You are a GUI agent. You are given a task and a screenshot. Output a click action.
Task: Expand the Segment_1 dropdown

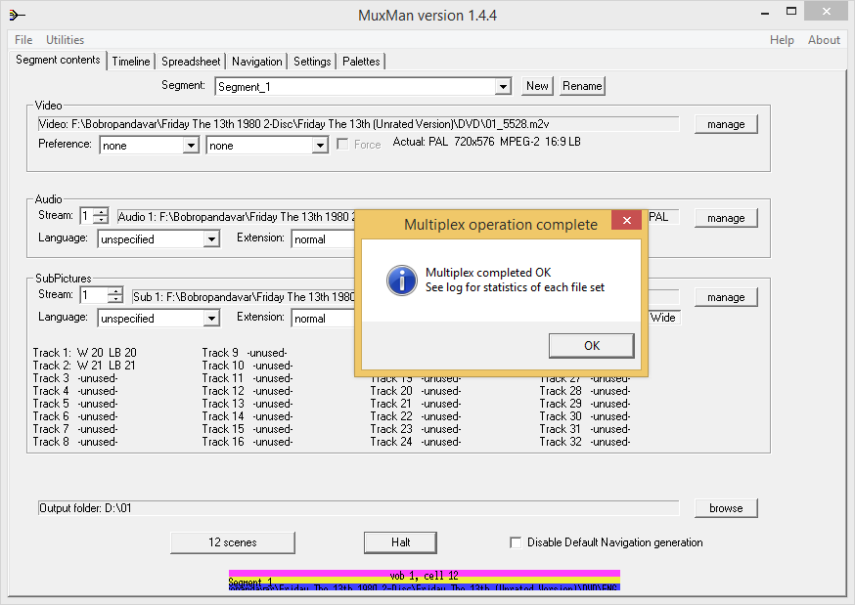click(x=503, y=87)
